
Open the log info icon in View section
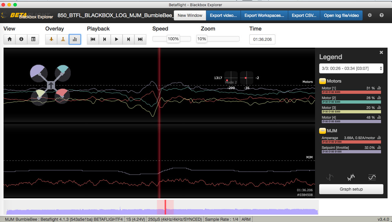21,39
